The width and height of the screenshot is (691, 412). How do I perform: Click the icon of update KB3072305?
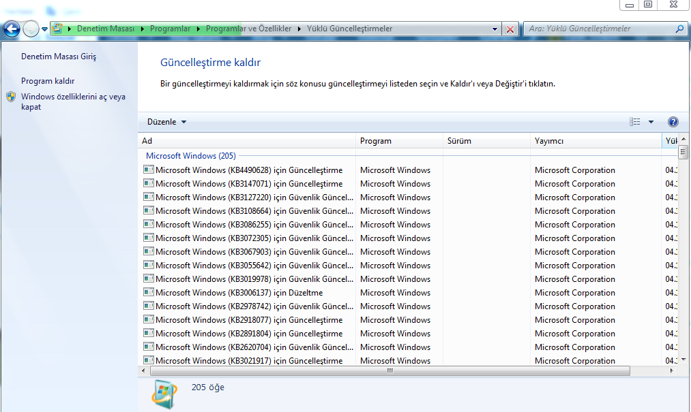tap(149, 238)
